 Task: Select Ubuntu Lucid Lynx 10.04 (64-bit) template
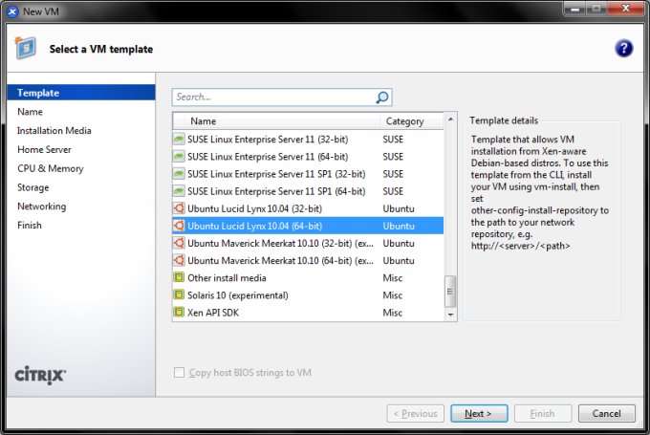[x=308, y=226]
